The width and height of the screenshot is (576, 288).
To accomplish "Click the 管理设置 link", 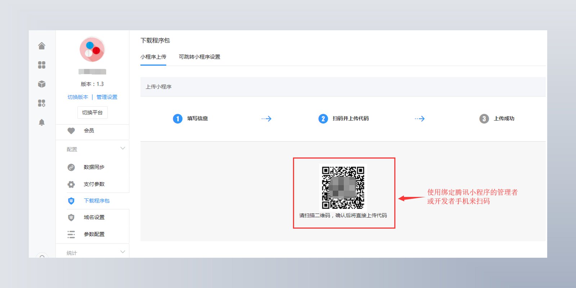I will (x=107, y=97).
